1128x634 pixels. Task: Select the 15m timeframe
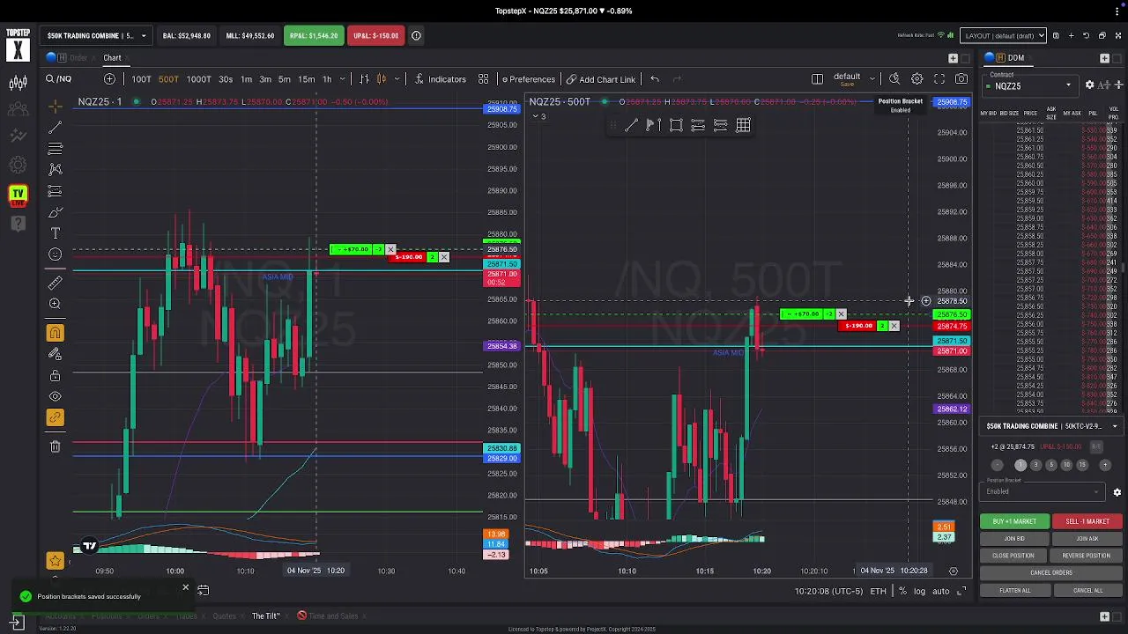click(306, 79)
